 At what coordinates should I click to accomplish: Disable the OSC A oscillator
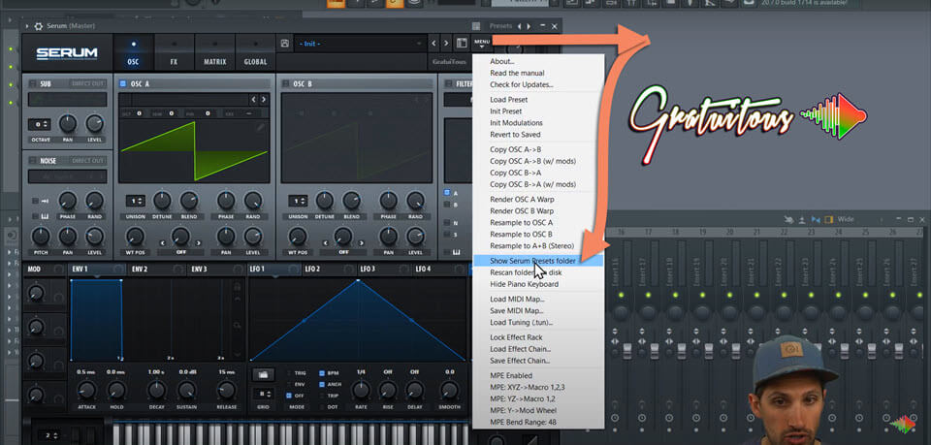(123, 84)
